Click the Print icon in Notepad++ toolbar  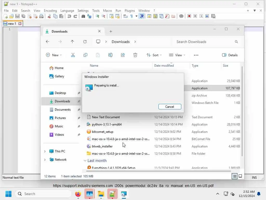[x=41, y=16]
